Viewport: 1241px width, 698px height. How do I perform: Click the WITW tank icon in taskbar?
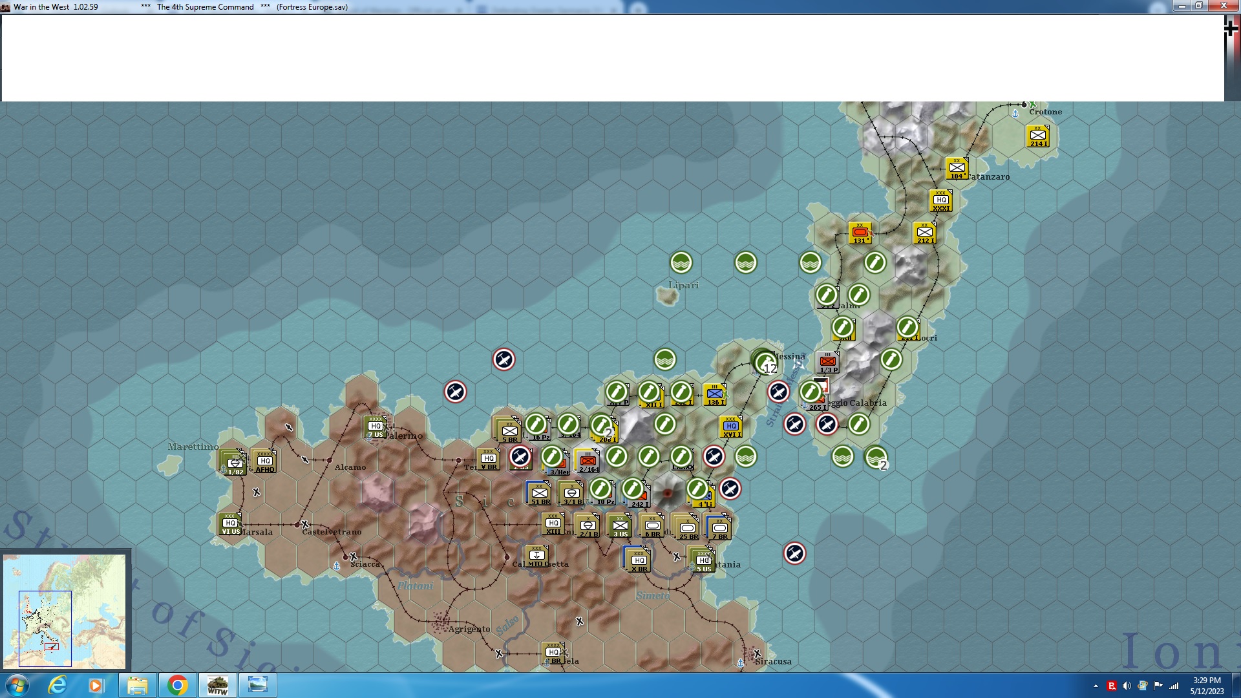tap(217, 685)
